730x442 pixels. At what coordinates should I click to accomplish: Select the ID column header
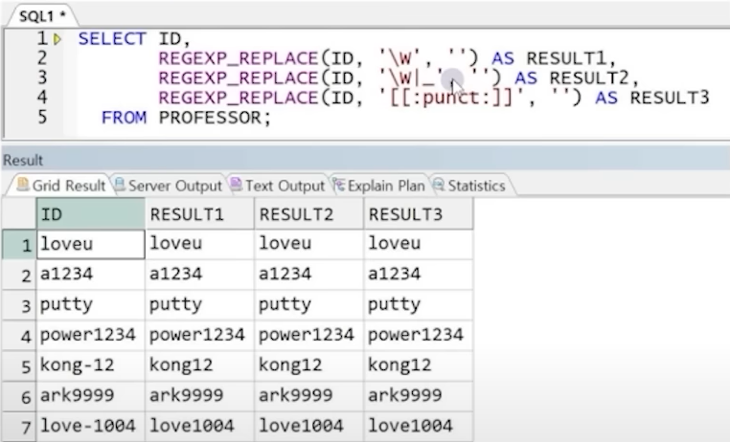coord(91,213)
